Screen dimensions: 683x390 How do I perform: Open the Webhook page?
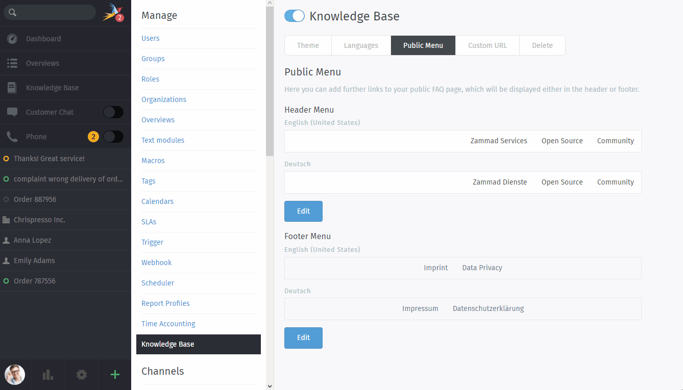(157, 263)
